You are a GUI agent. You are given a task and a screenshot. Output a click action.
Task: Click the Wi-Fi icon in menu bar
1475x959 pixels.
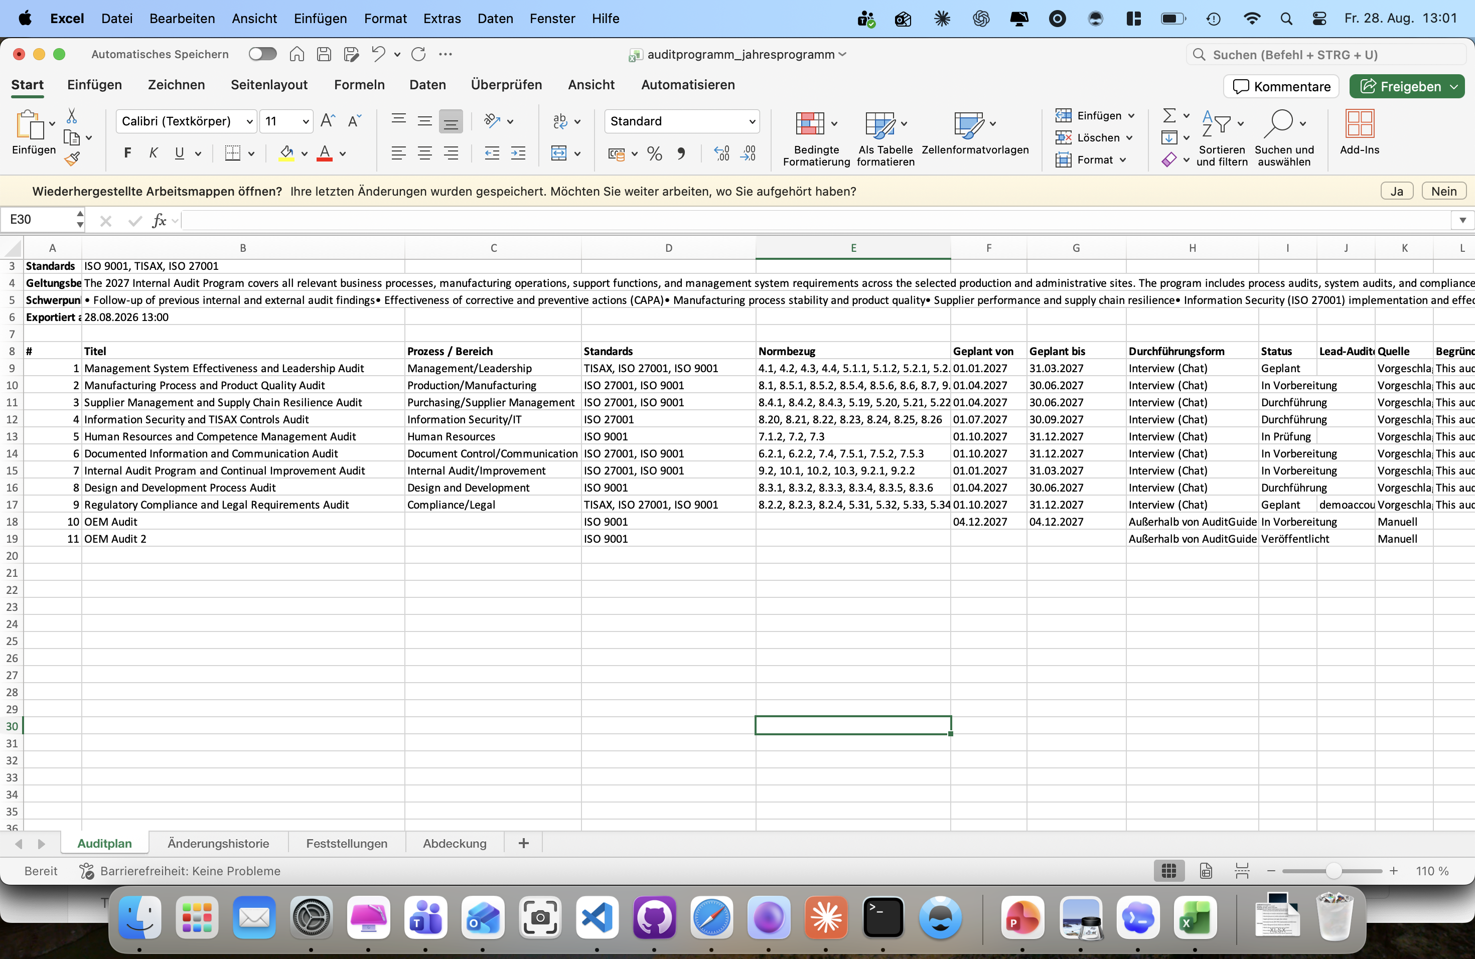click(x=1252, y=19)
